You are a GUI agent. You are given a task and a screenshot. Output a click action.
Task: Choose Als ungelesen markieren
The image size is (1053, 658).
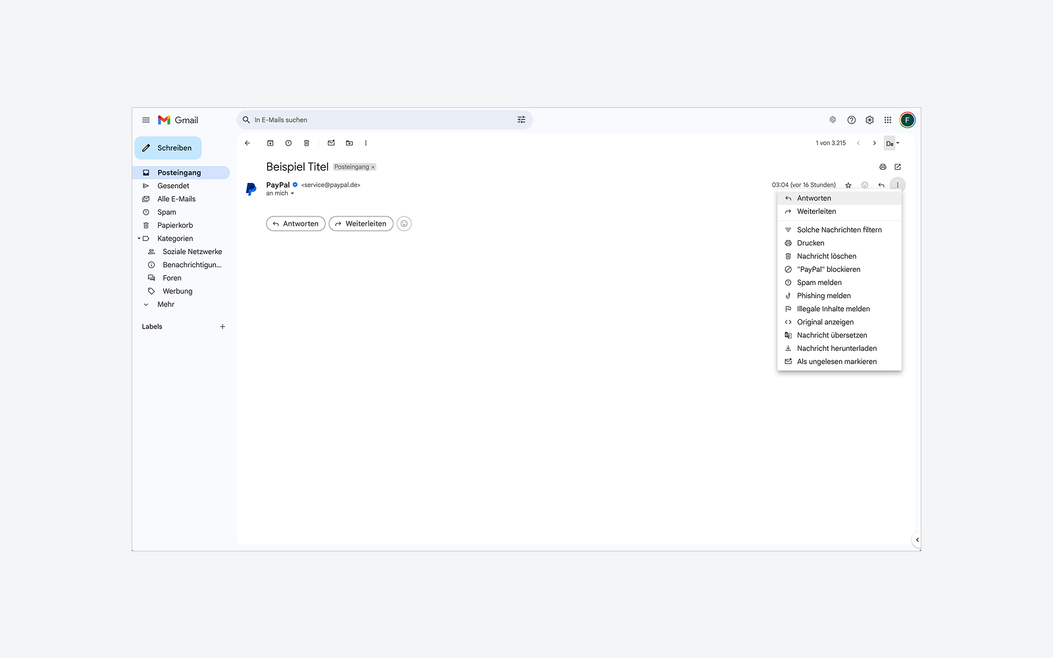point(839,361)
